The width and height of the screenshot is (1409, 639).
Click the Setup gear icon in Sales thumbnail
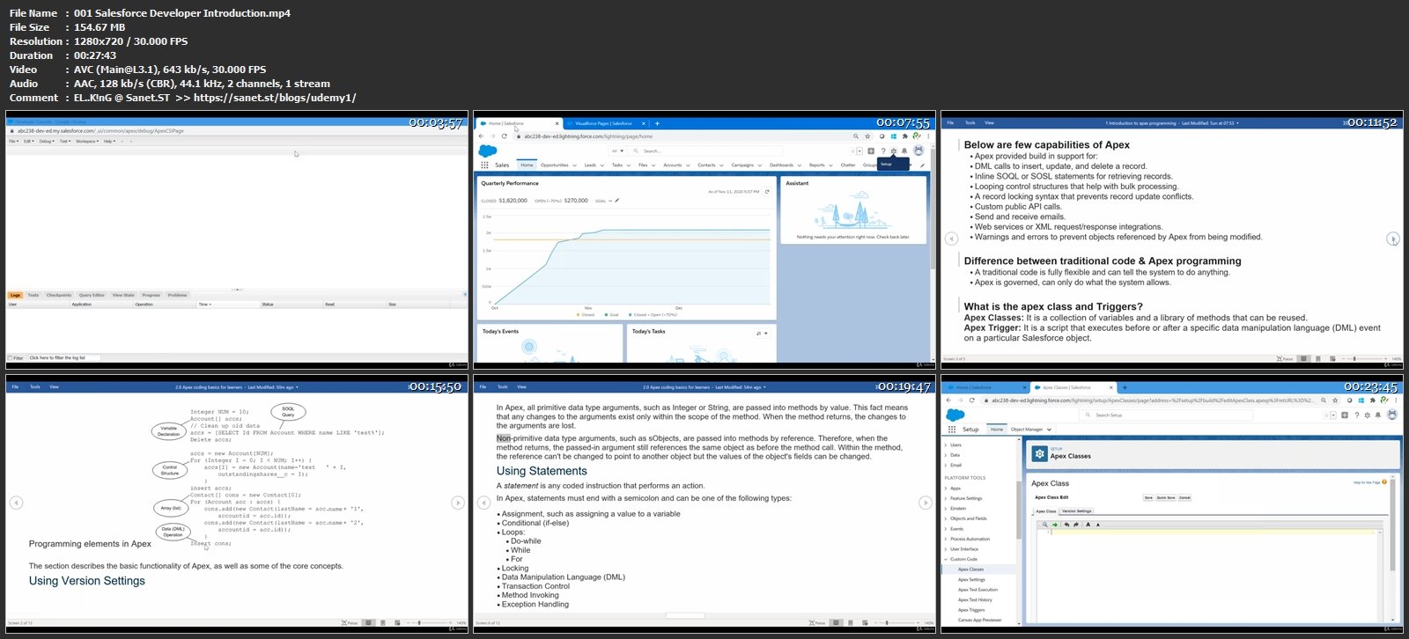tap(894, 151)
